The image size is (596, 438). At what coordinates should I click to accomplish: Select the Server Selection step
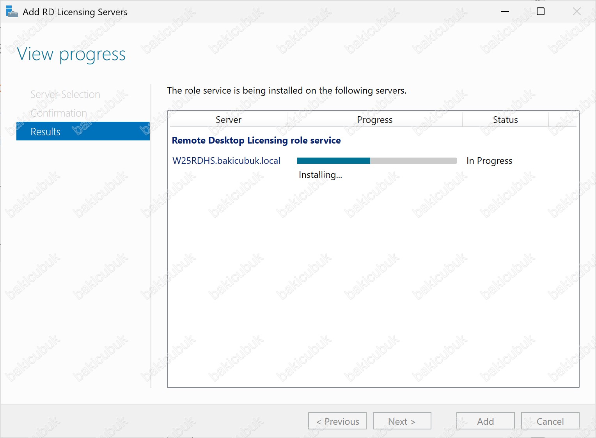65,94
